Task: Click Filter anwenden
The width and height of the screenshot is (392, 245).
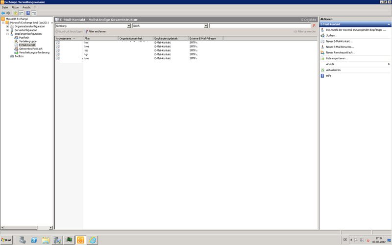Action: [x=305, y=31]
